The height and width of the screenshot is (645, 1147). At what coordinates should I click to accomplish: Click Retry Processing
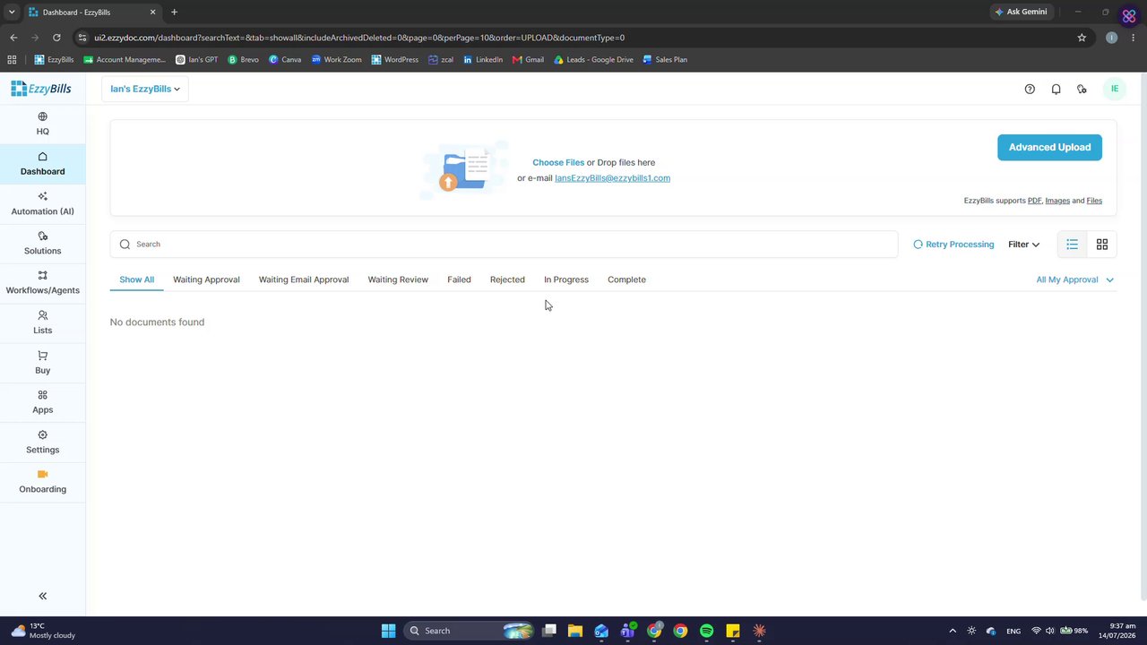953,244
